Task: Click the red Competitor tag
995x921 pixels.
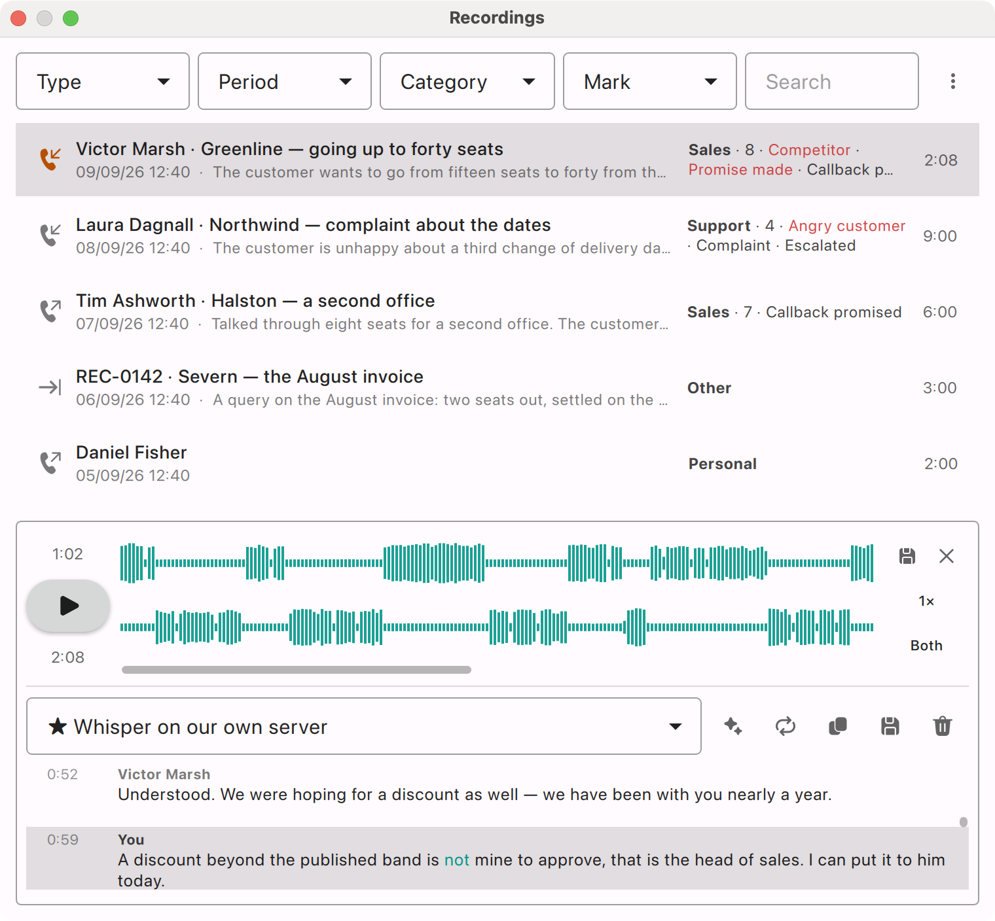Action: [809, 150]
